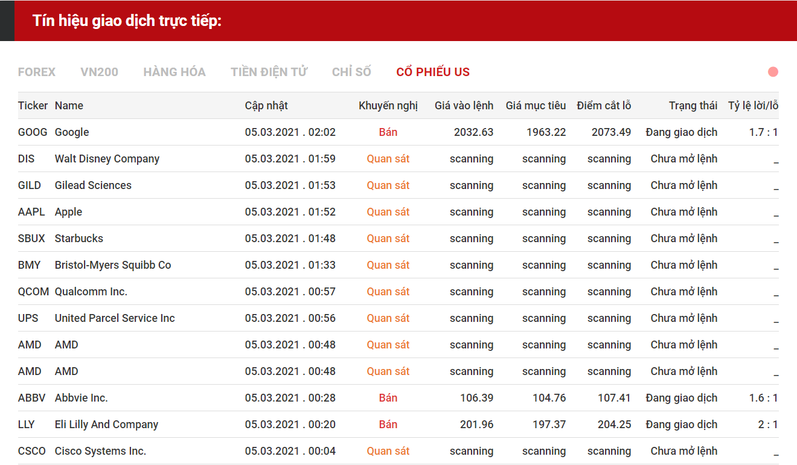Click the 2 : 1 ratio value
Viewport: 797px width, 465px height.
[768, 425]
